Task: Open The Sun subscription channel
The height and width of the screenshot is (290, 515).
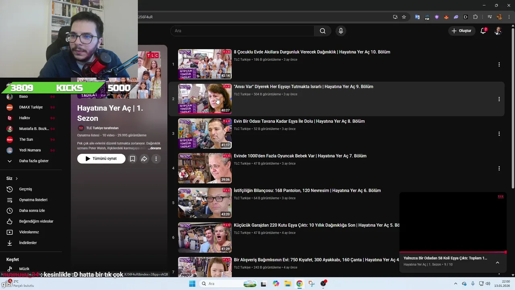Action: [x=31, y=139]
